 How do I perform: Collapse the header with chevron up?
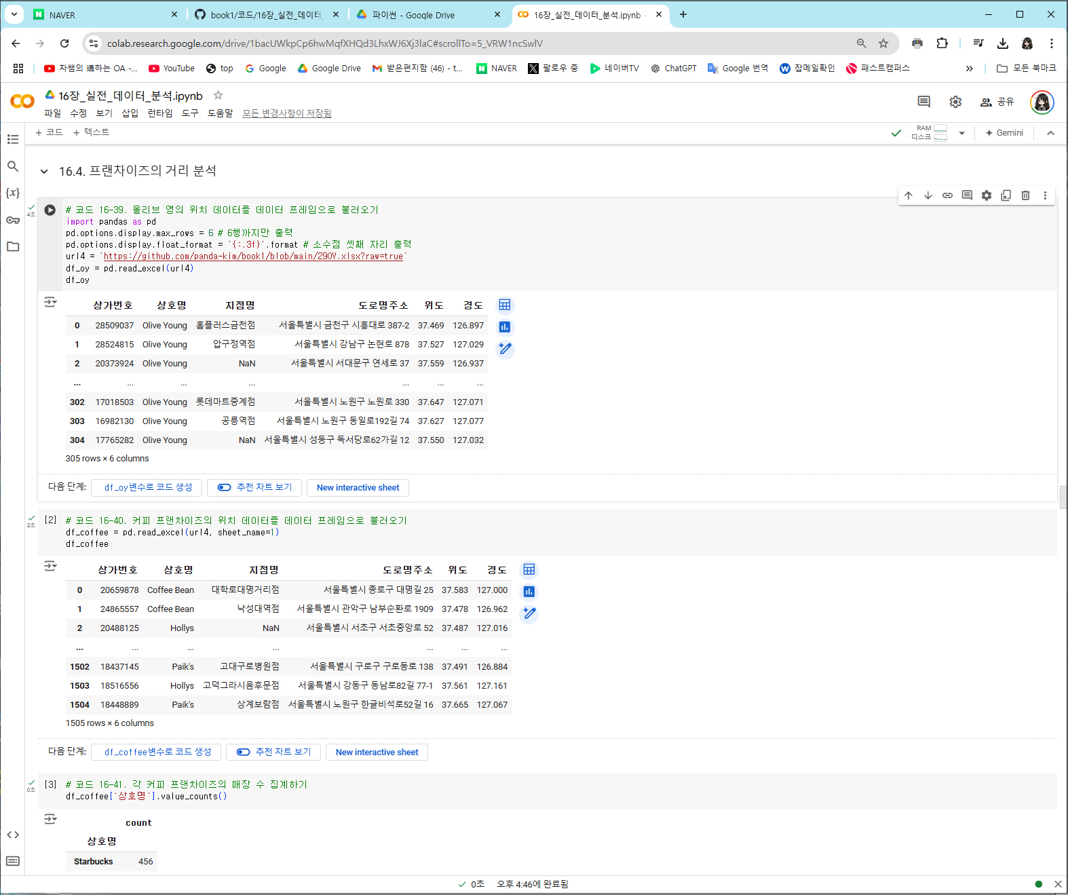pyautogui.click(x=1050, y=133)
